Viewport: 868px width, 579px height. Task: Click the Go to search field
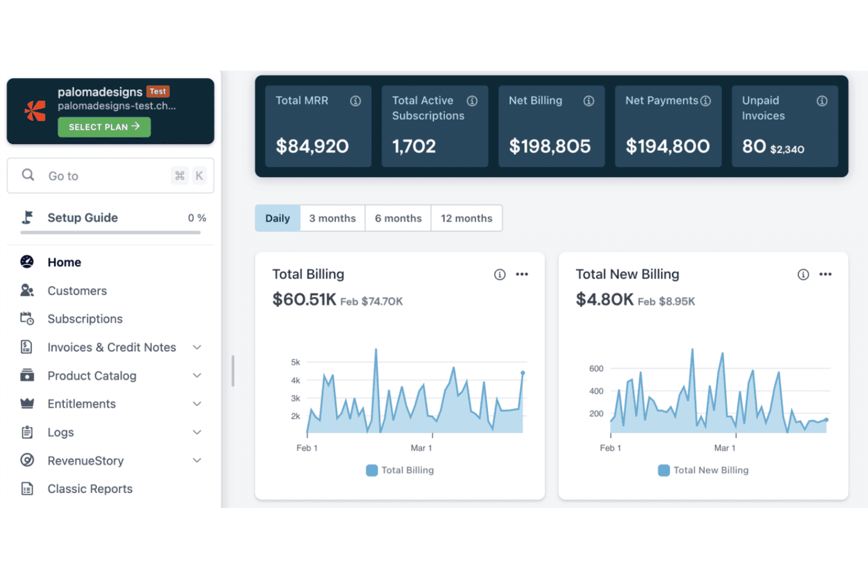coord(110,175)
